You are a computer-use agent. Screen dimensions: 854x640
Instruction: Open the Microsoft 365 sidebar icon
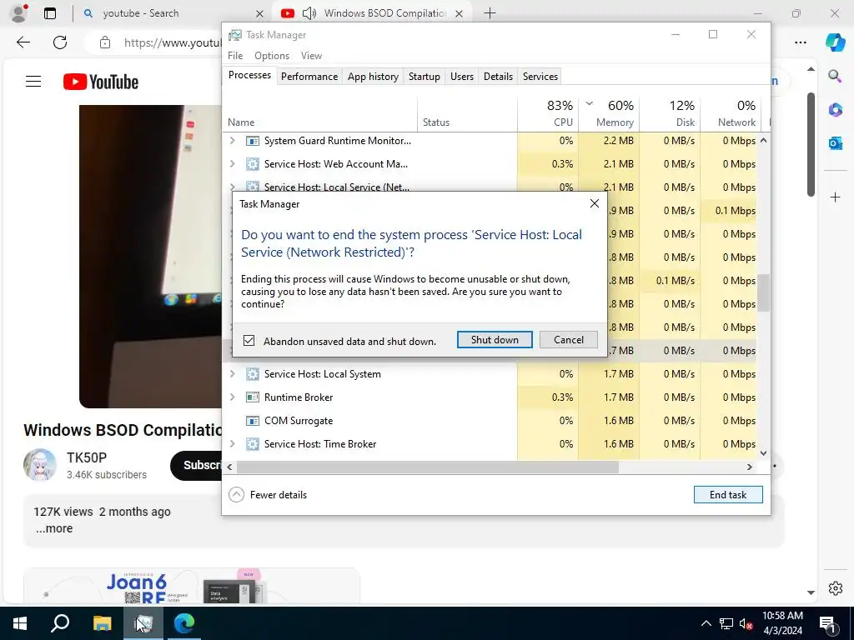pos(835,110)
